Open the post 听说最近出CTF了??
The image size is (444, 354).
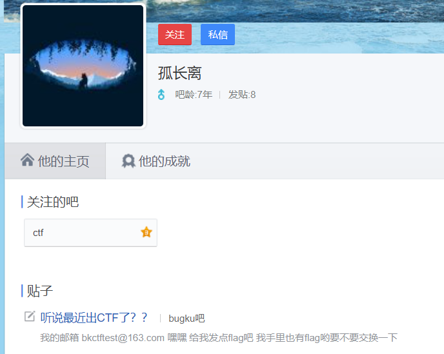pos(94,318)
